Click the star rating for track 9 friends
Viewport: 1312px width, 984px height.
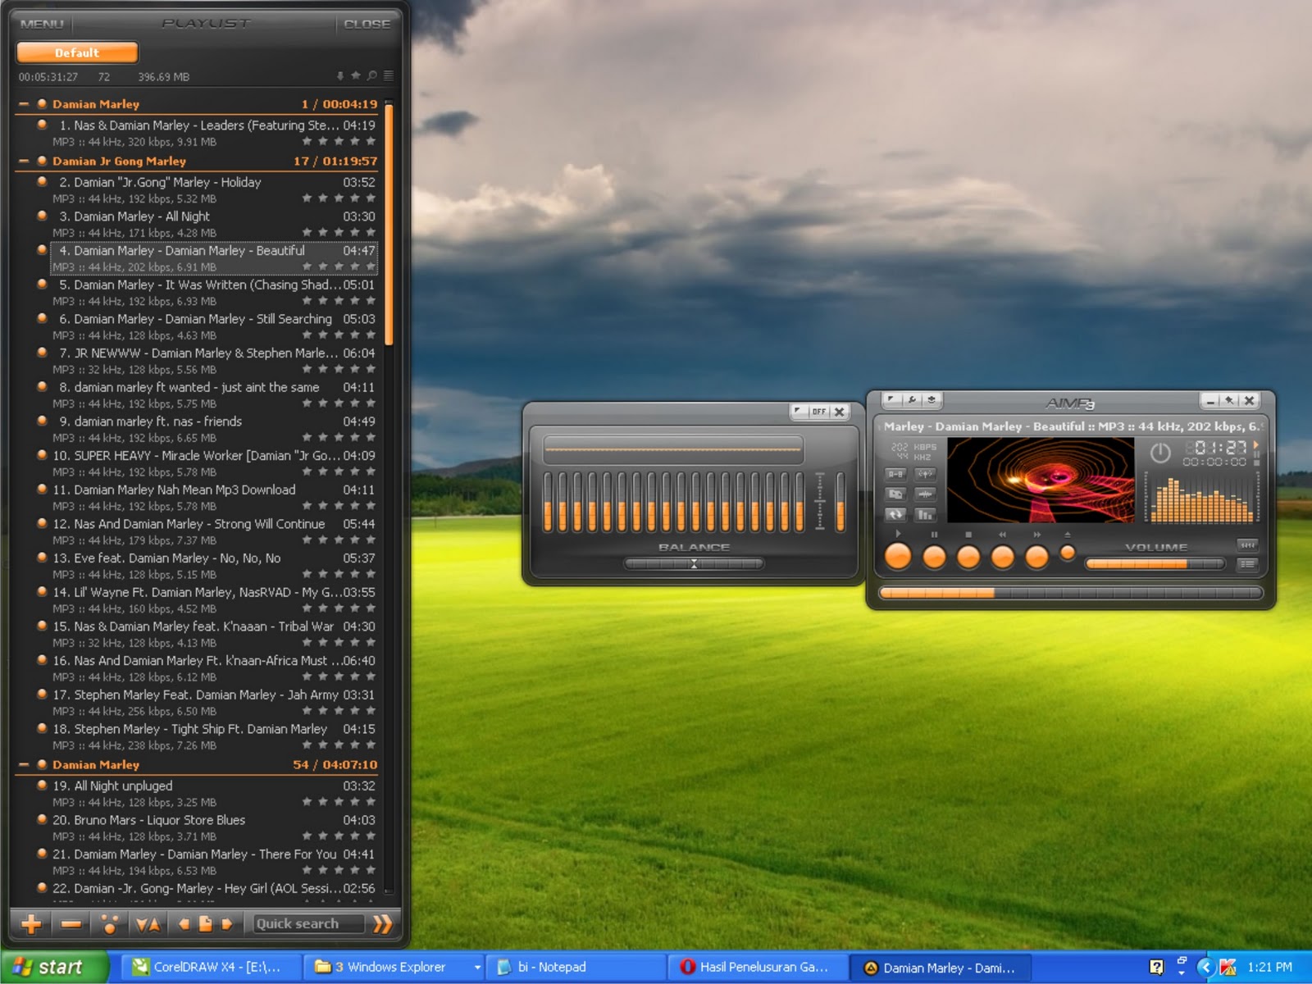[338, 438]
